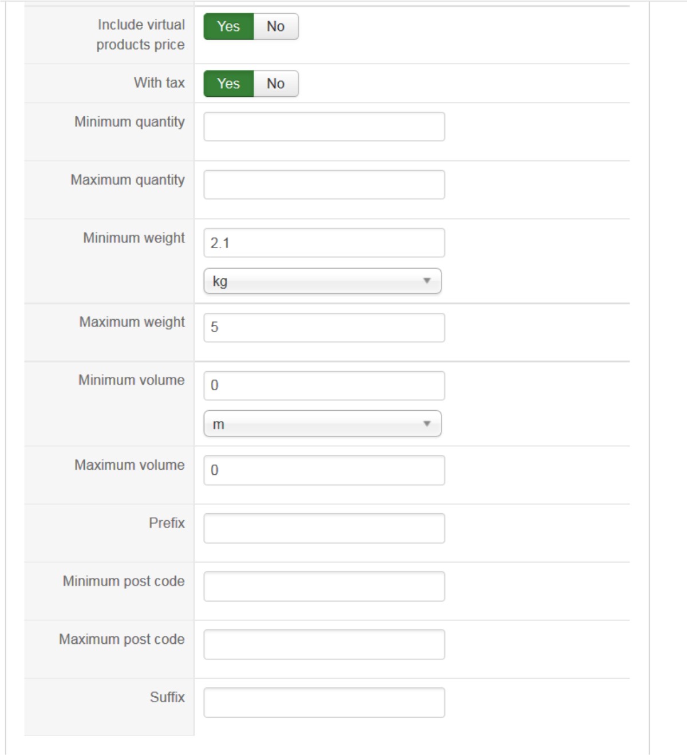Click the Minimum weight label
The height and width of the screenshot is (755, 687).
(x=134, y=238)
